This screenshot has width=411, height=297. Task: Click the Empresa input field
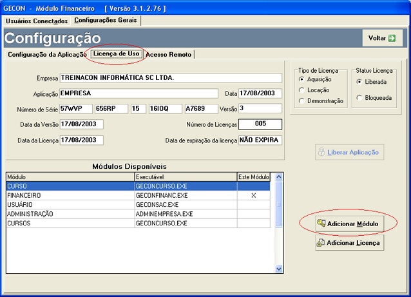[171, 78]
